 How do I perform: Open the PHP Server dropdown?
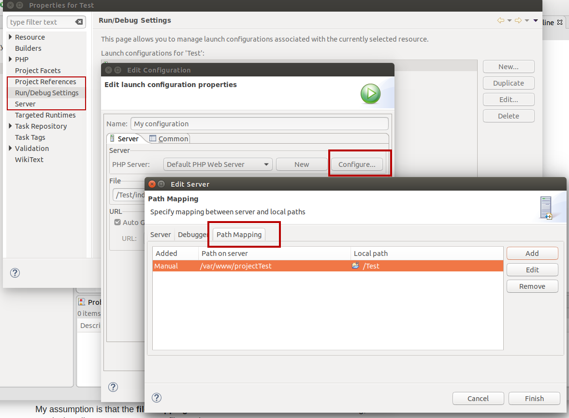coord(218,164)
